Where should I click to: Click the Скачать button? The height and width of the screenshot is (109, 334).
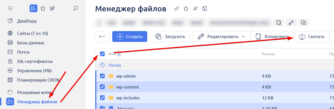(x=312, y=37)
